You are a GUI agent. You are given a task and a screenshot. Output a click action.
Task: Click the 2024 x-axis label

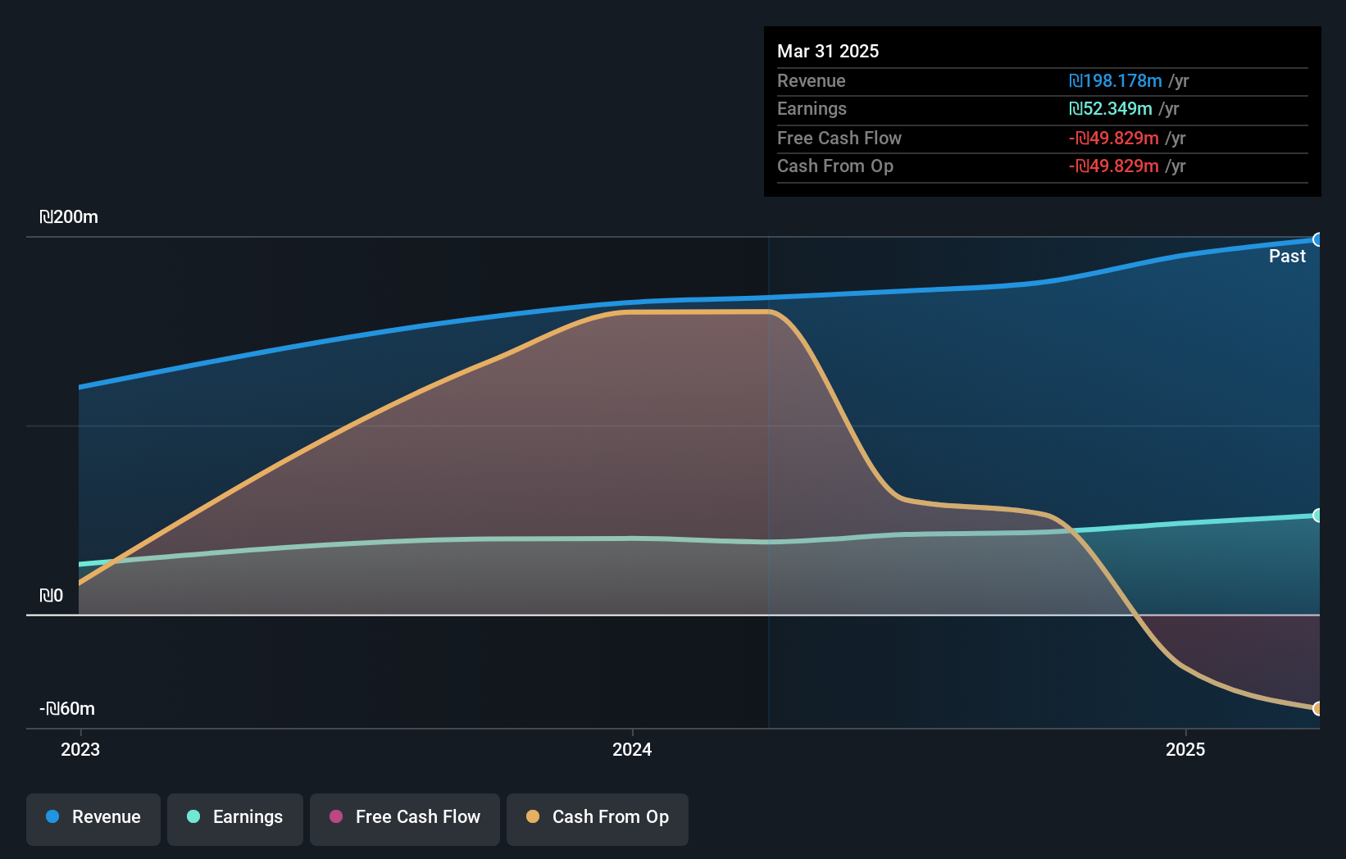[632, 749]
